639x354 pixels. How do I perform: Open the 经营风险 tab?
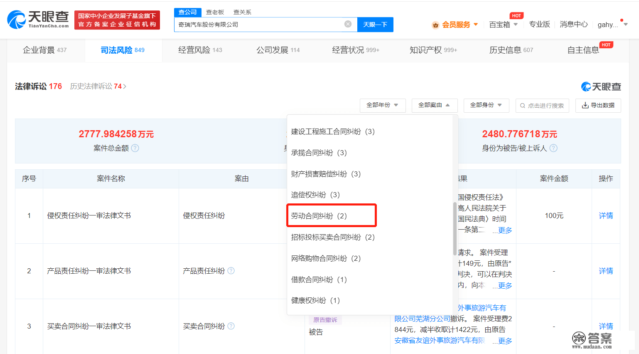(200, 50)
